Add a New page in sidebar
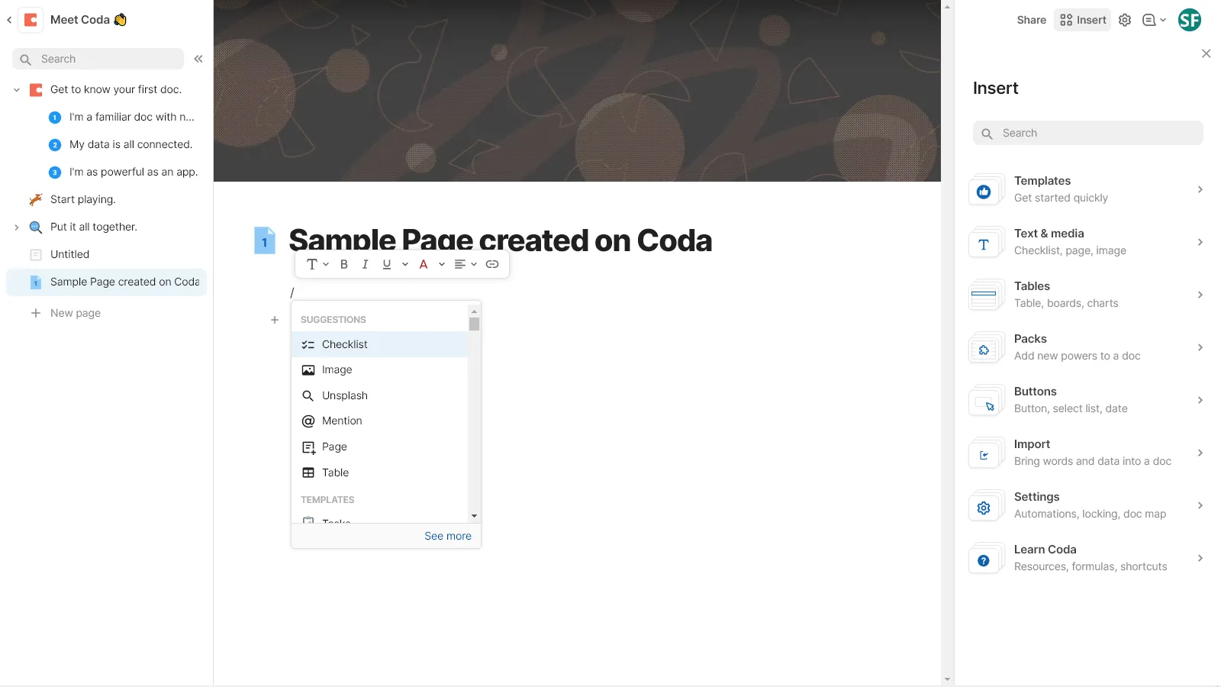 66,313
